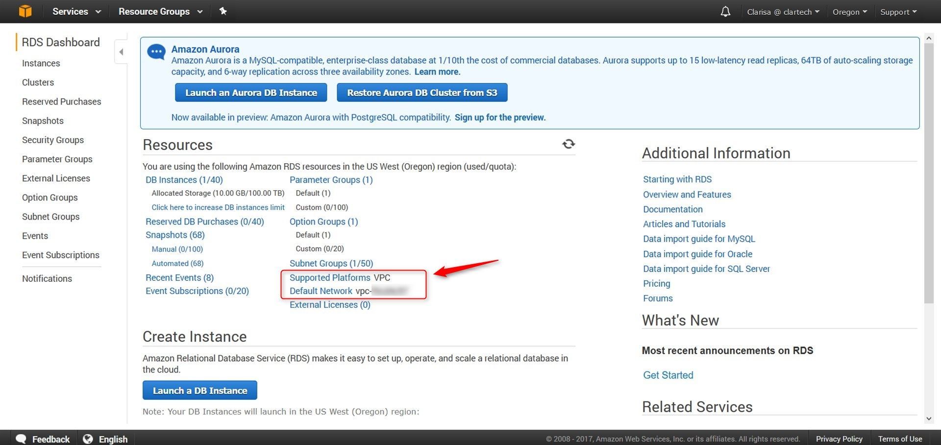Open Data import guide for MySQL
Viewport: 941px width, 445px height.
coord(699,239)
